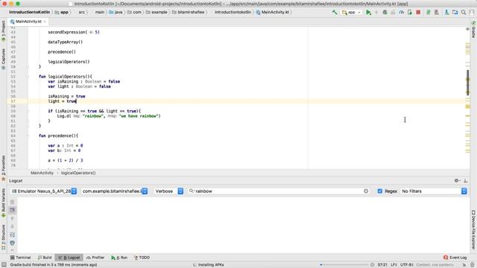Attach debugger to Android process icon

(x=410, y=12)
